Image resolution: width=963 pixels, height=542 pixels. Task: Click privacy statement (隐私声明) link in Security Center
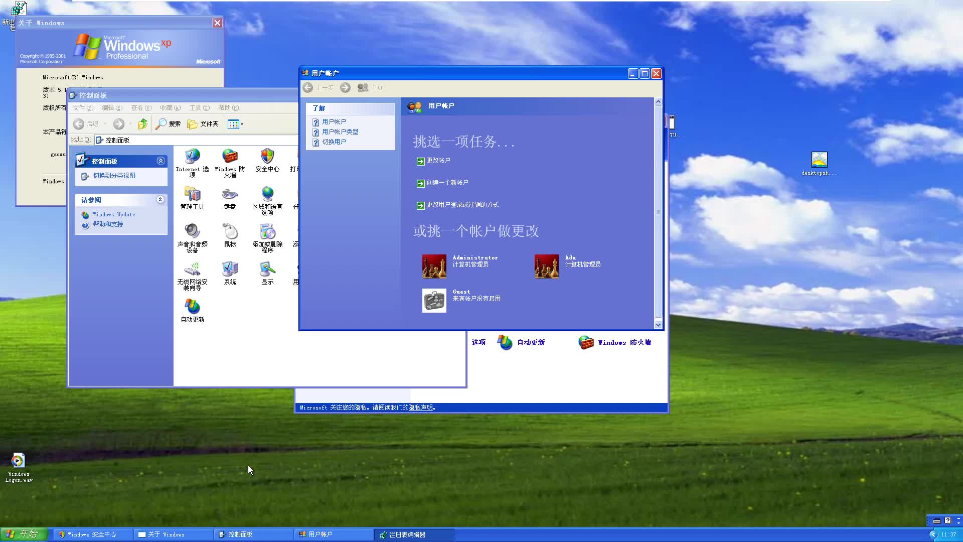(420, 408)
